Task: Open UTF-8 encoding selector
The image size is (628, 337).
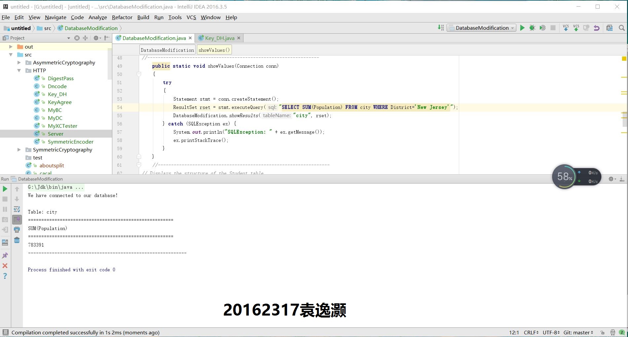Action: coord(551,332)
